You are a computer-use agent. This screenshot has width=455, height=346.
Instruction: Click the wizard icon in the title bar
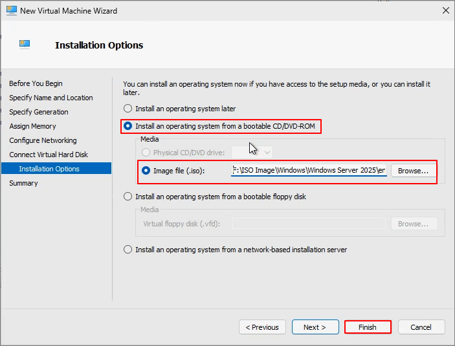tap(11, 11)
